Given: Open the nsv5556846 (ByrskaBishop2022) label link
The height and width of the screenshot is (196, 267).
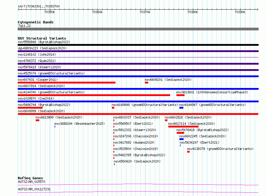Looking at the screenshot, I should (44, 42).
